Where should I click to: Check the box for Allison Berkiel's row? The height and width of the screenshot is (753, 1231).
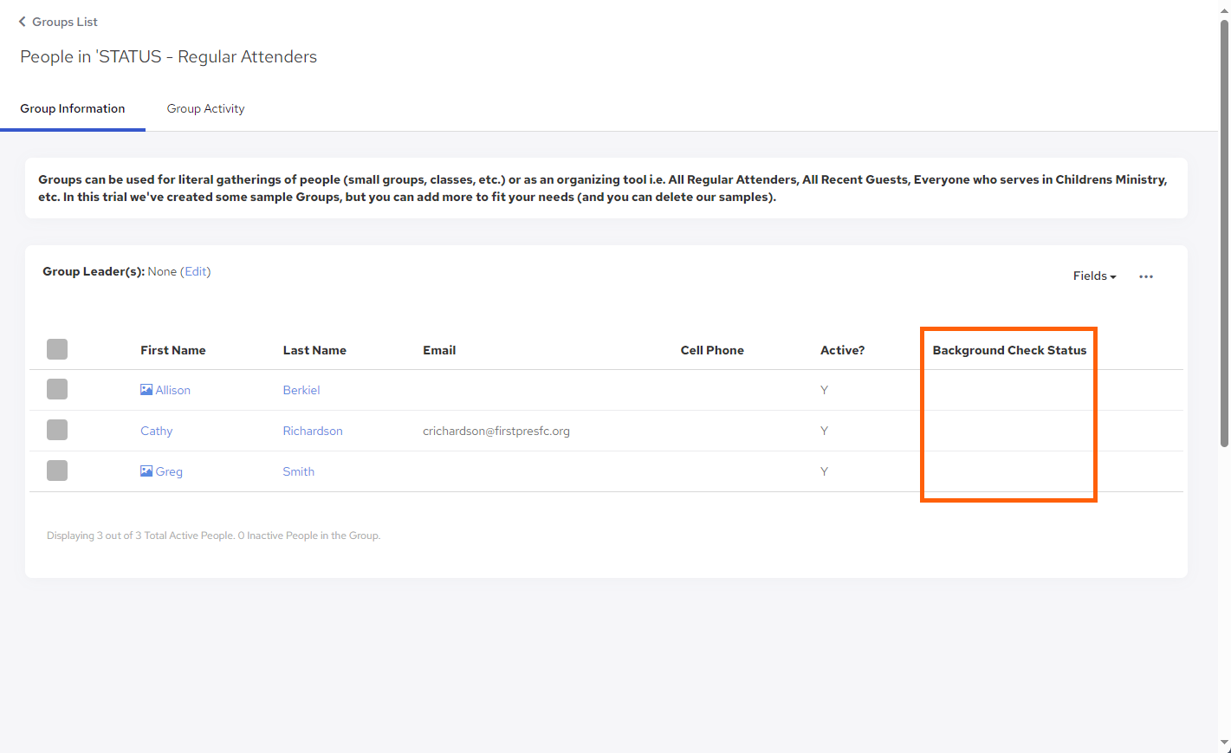[57, 389]
